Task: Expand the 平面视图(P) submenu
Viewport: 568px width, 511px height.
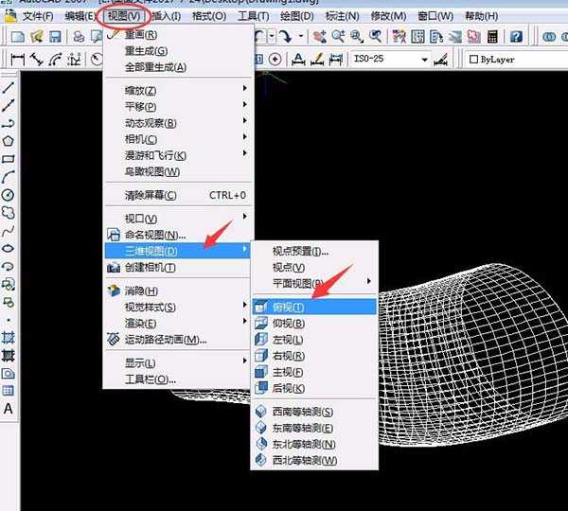Action: [x=314, y=283]
